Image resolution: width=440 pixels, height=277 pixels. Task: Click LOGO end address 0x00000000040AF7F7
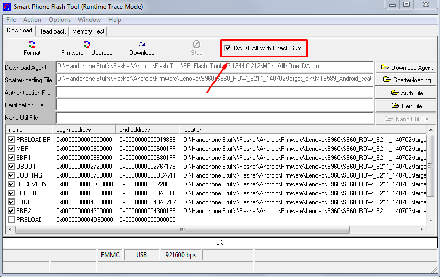click(x=148, y=202)
